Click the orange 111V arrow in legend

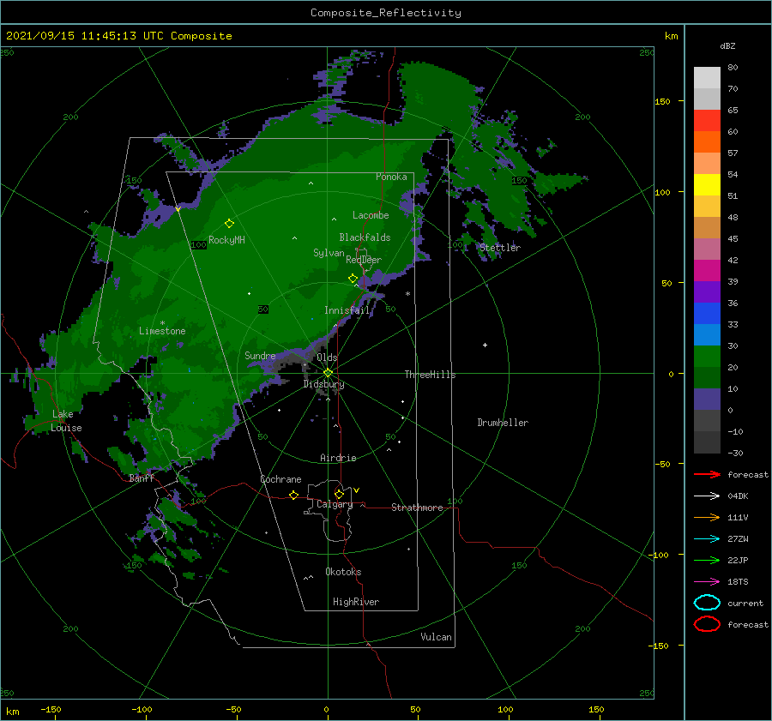707,517
